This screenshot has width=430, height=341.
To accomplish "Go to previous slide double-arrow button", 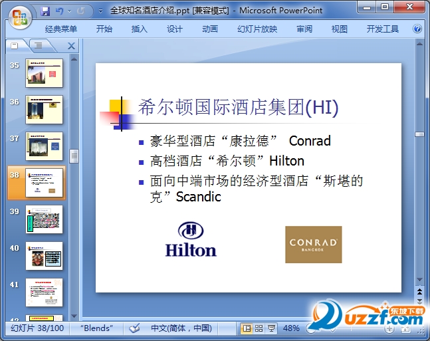I will [419, 291].
